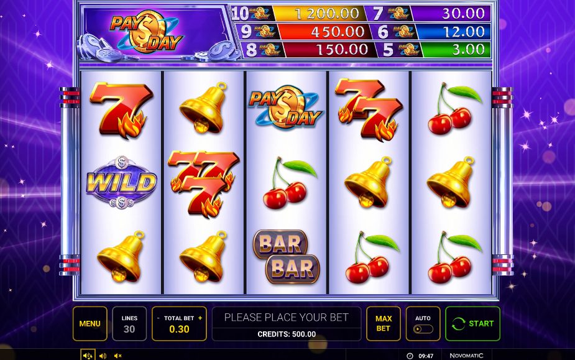Mute all sound with crossed speaker icon
The image size is (575, 360).
pos(117,356)
